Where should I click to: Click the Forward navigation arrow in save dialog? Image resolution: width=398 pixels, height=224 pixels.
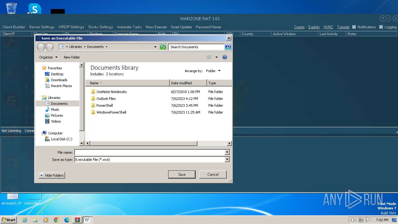pos(49,47)
